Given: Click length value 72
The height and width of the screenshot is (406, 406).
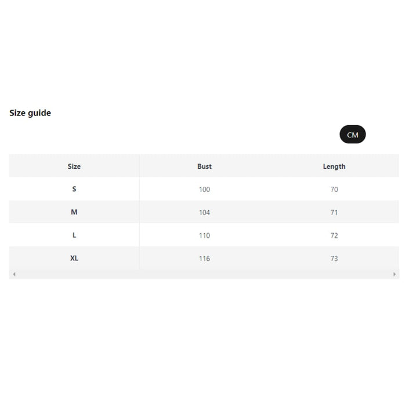Looking at the screenshot, I should point(334,236).
